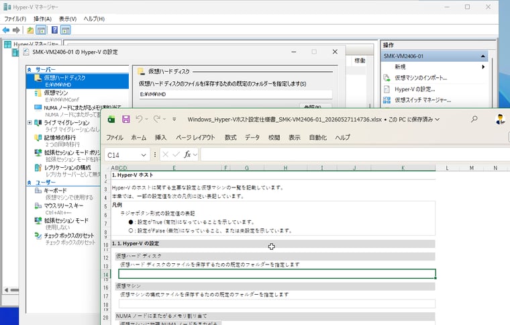Open the Excel Name Box dropdown

[144, 155]
